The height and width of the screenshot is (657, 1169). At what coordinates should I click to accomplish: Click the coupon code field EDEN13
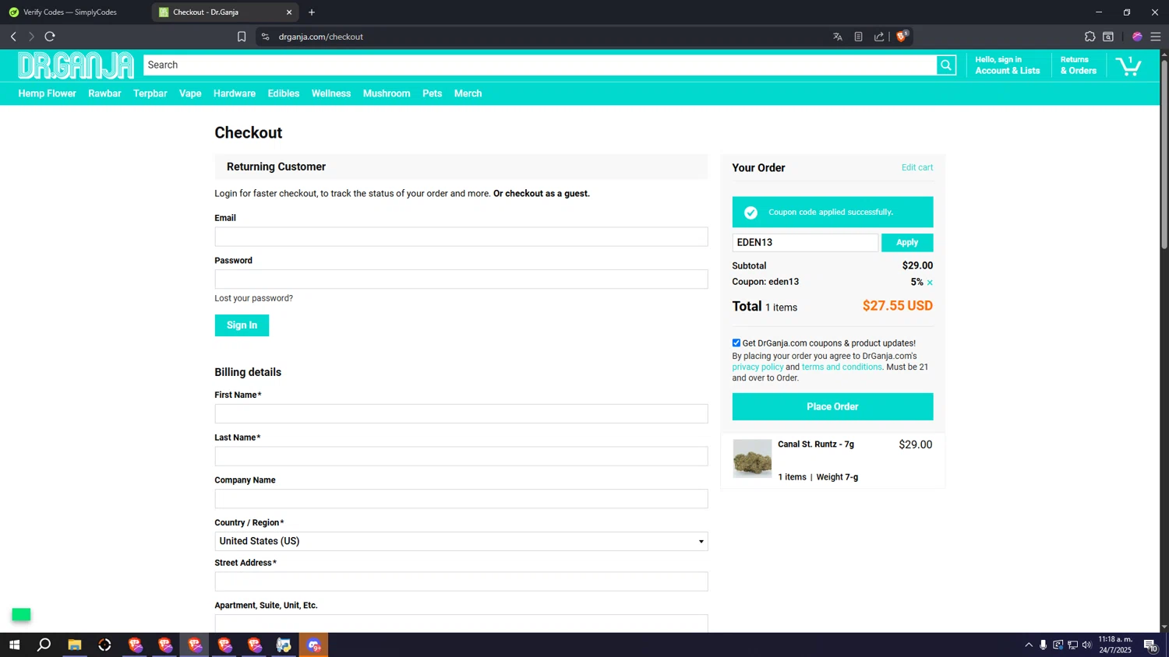[x=805, y=243]
